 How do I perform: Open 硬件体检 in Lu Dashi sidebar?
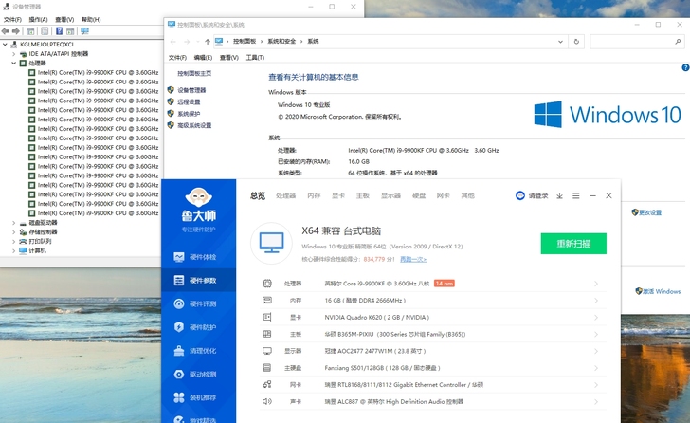pos(198,257)
